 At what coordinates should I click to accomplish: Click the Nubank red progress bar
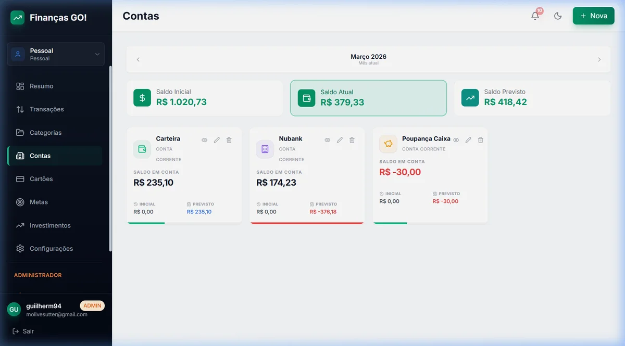click(307, 223)
